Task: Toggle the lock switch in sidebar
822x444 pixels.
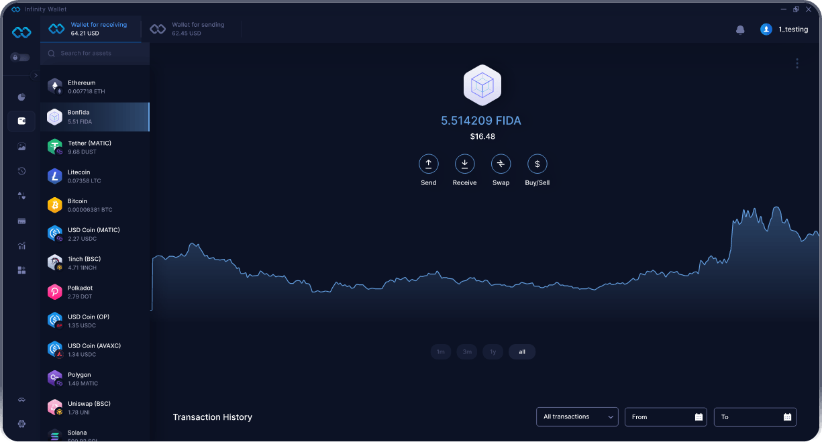Action: [20, 58]
